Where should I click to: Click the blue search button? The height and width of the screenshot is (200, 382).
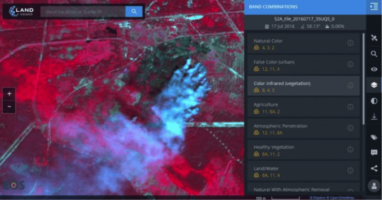(134, 12)
